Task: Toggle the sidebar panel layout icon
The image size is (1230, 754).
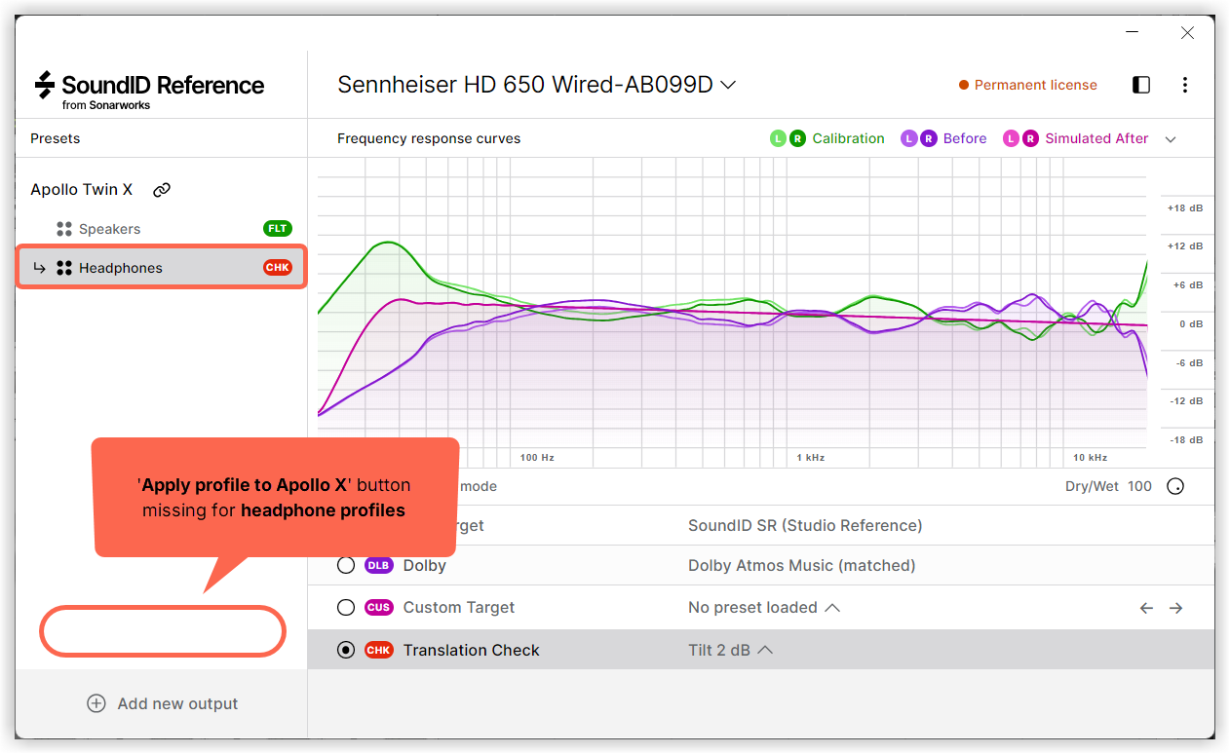Action: pyautogui.click(x=1141, y=85)
